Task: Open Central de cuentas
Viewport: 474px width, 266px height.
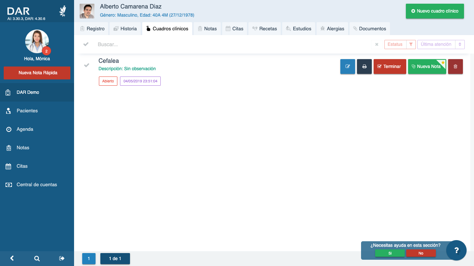Action: (x=37, y=185)
